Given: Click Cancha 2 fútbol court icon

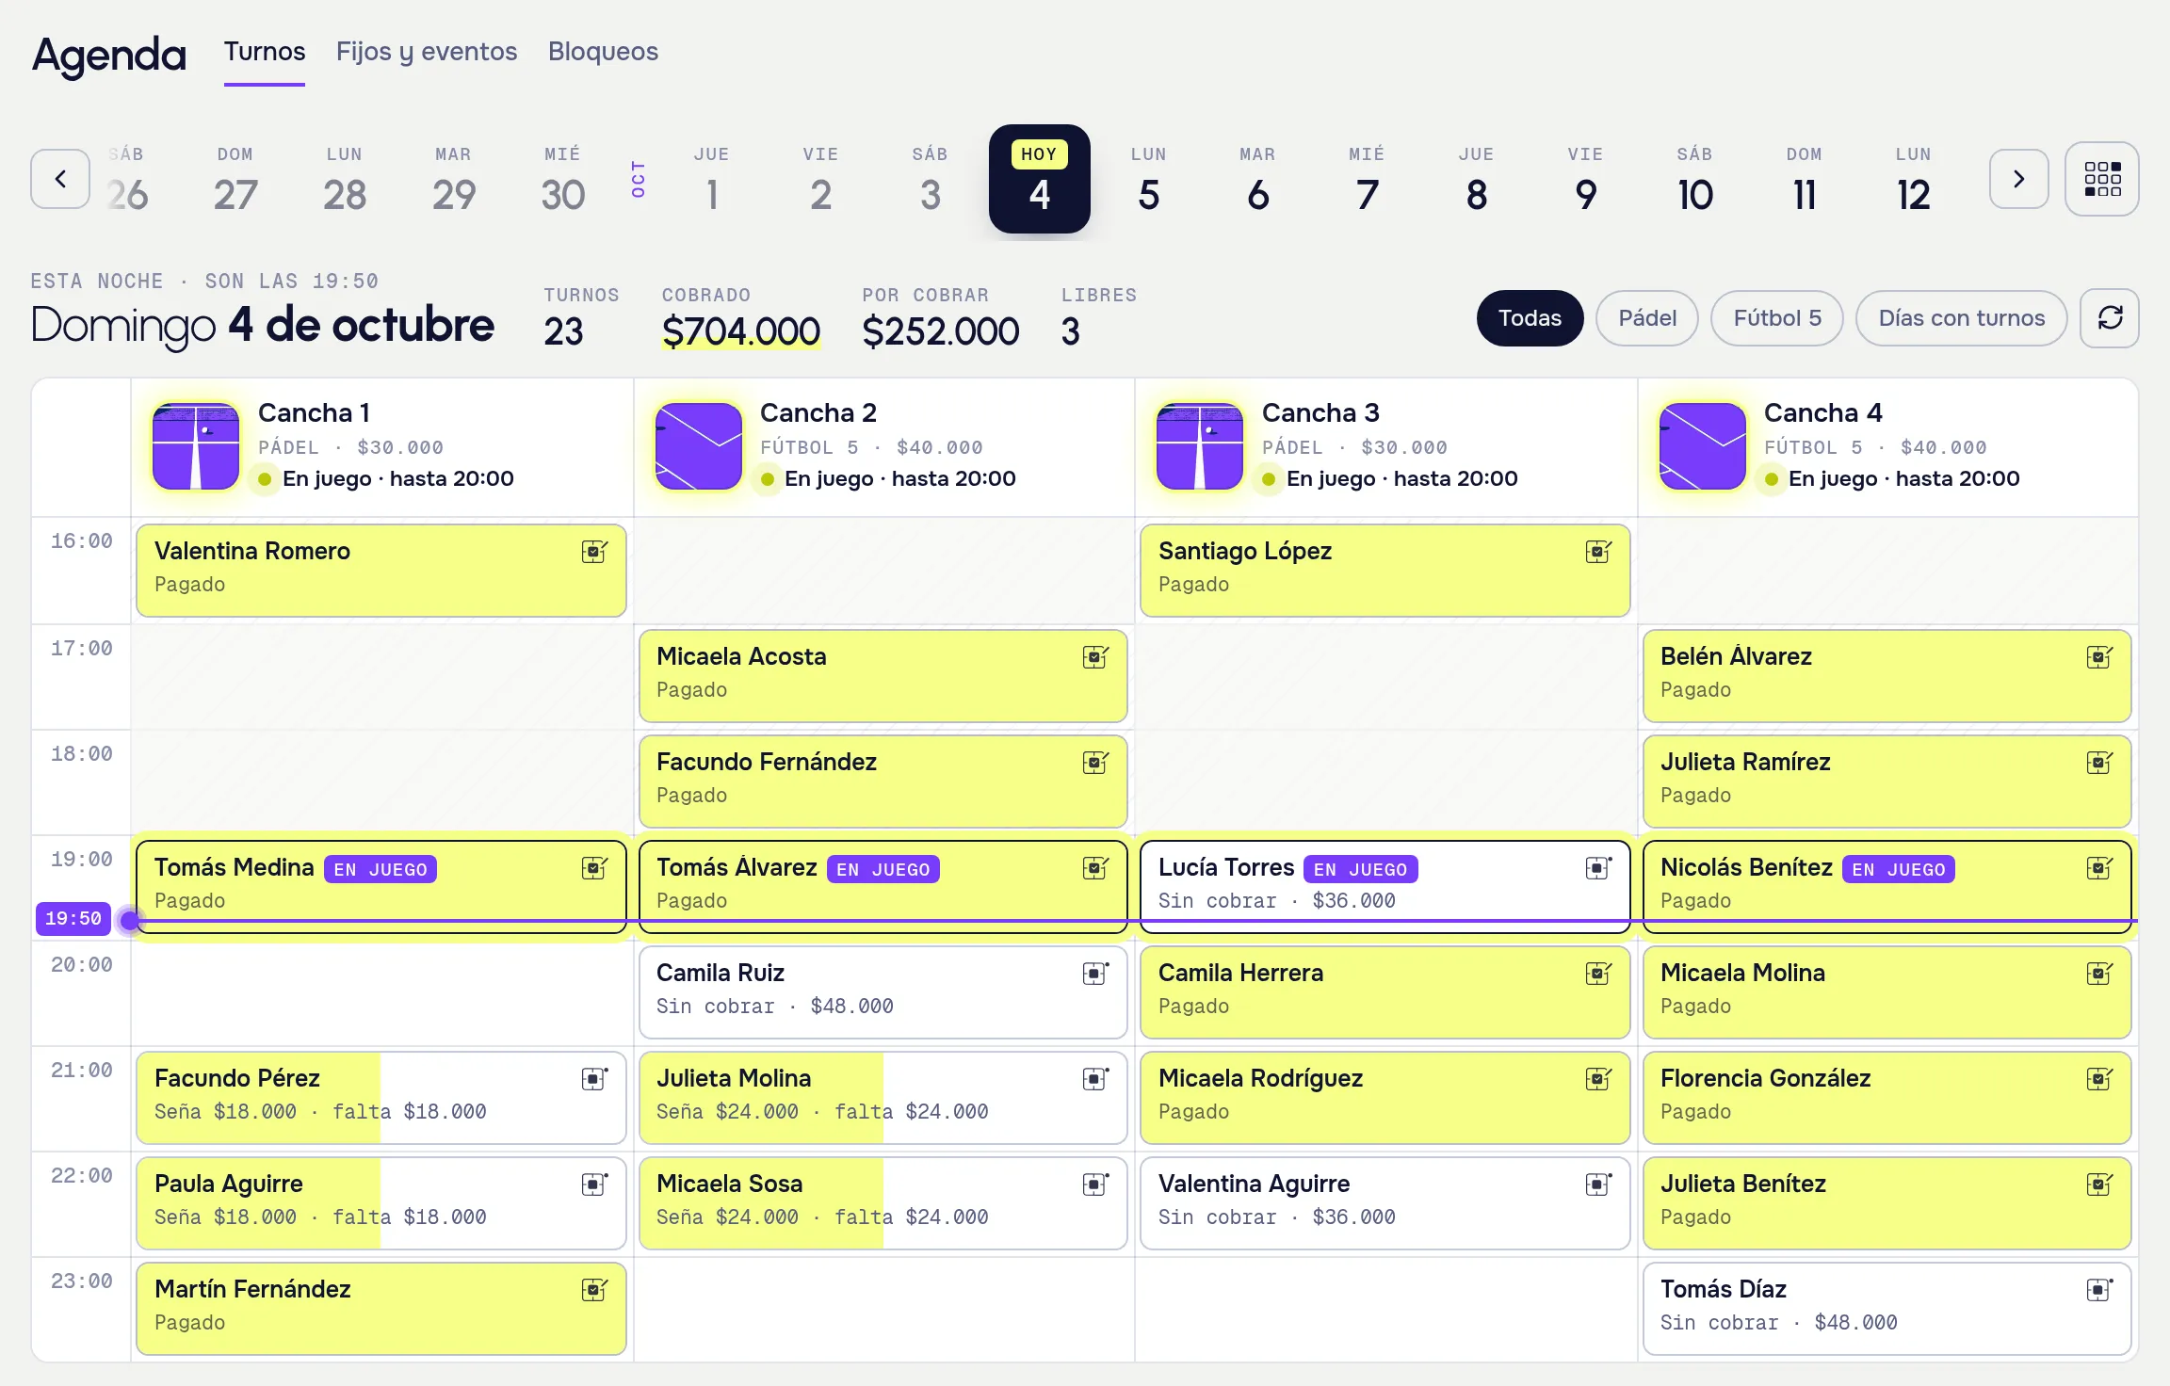Looking at the screenshot, I should click(x=698, y=446).
